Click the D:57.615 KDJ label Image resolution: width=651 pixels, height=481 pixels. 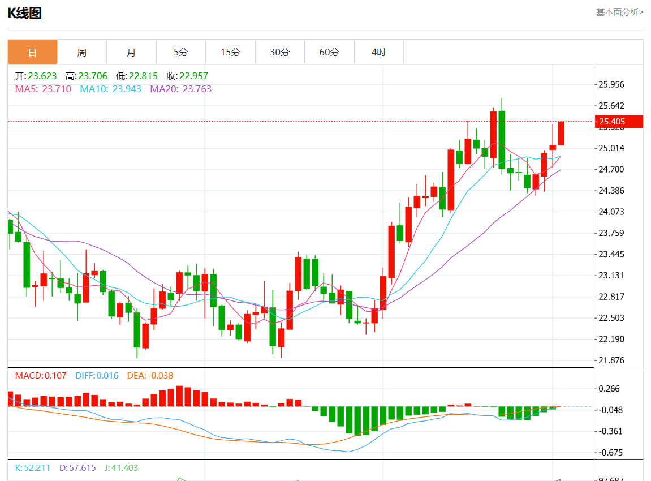[x=77, y=468]
